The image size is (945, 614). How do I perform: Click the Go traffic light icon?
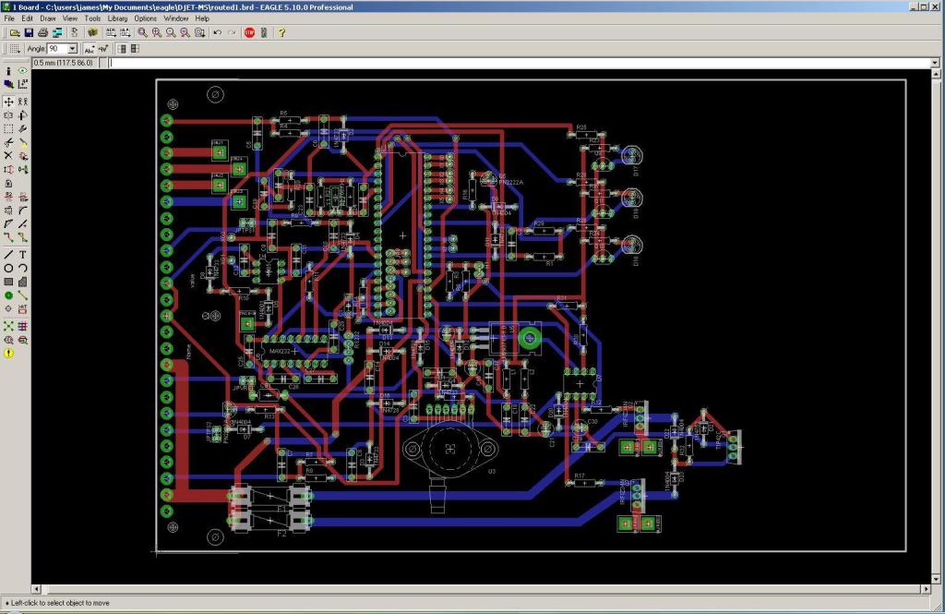264,32
